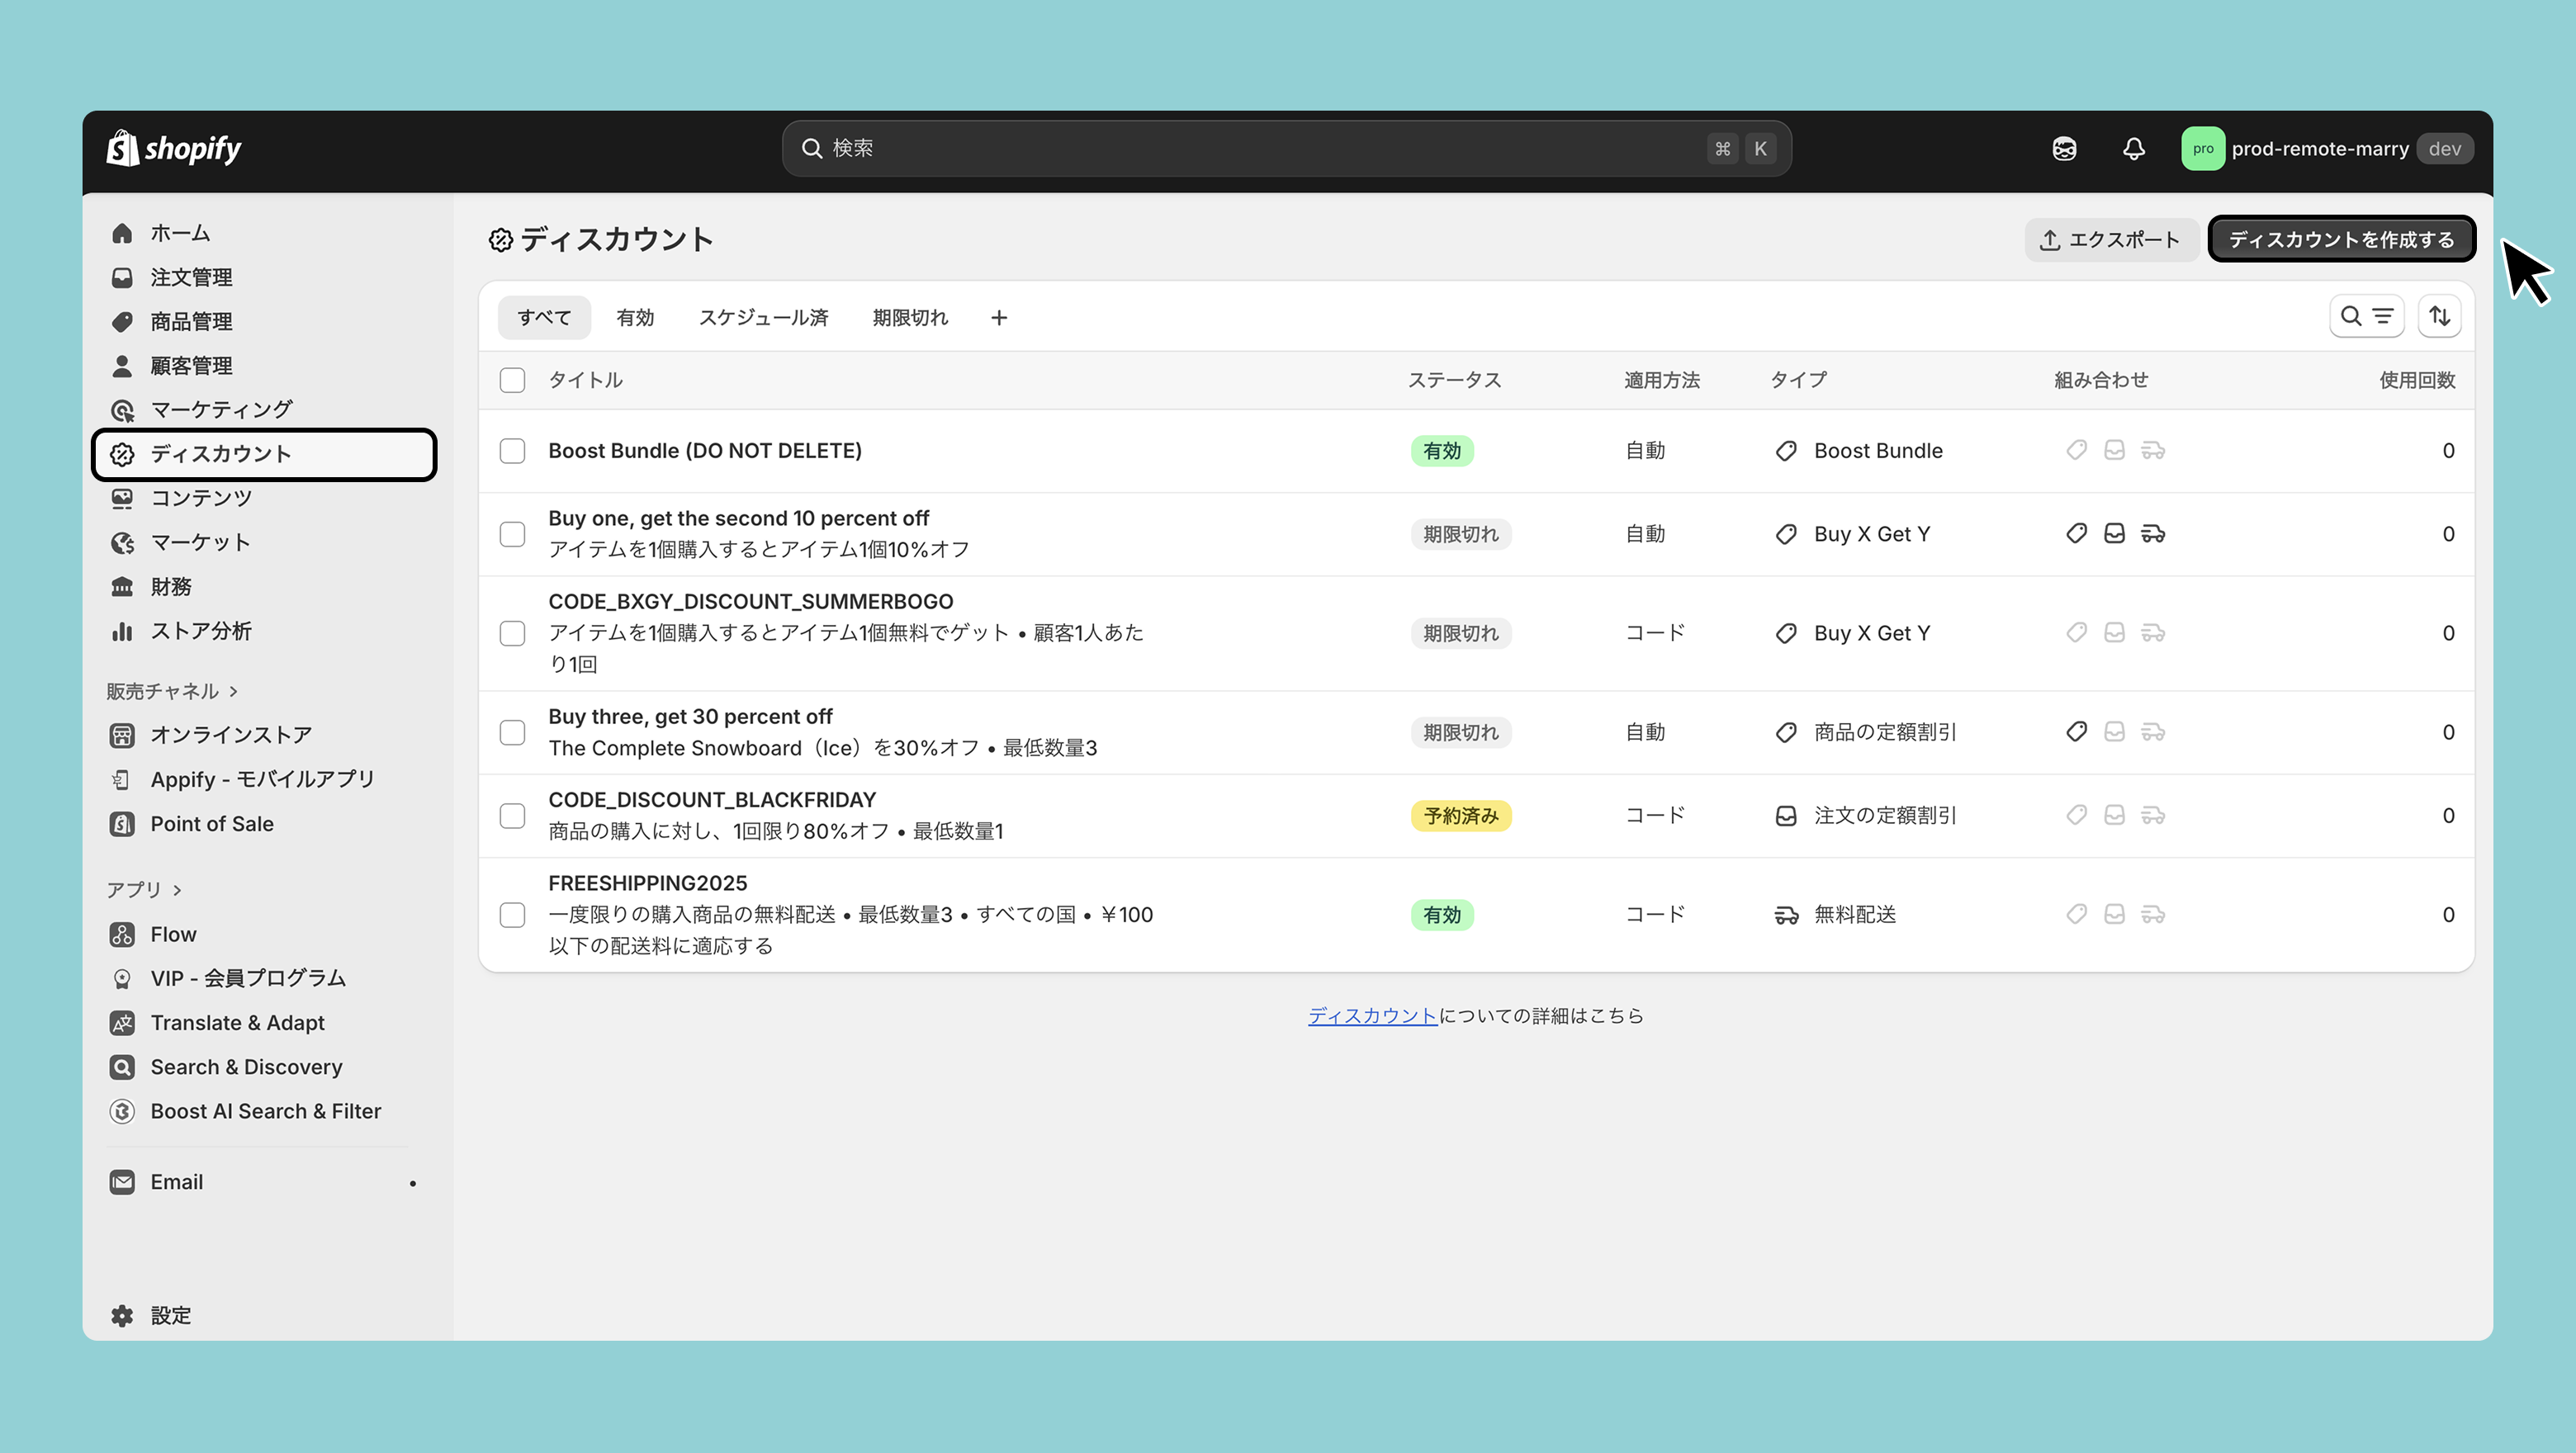Tick the FREESHIPPING2025 row checkbox
Image resolution: width=2576 pixels, height=1453 pixels.
pyautogui.click(x=512, y=915)
